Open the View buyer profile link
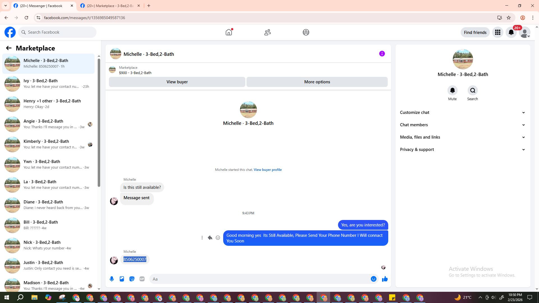 pyautogui.click(x=268, y=170)
